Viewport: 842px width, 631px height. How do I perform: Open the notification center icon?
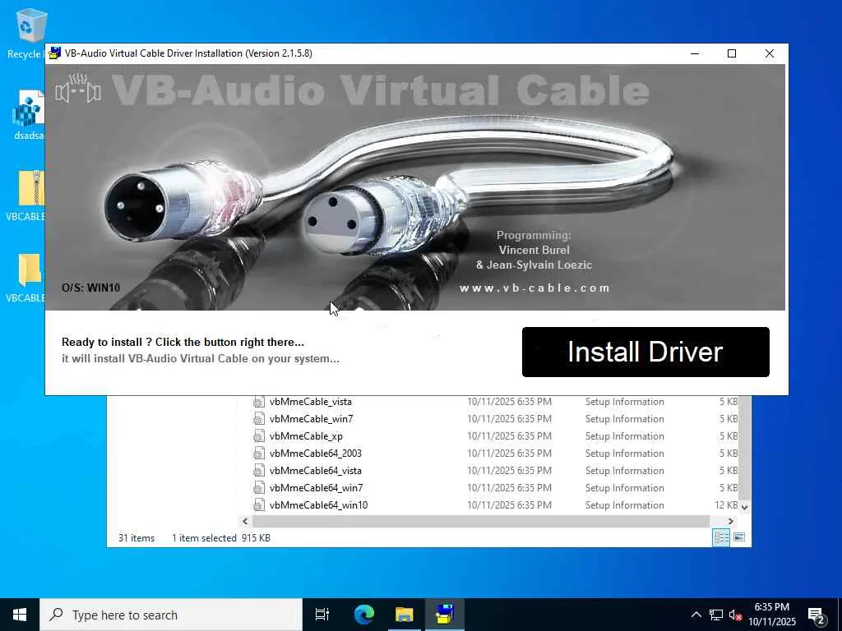pos(817,616)
